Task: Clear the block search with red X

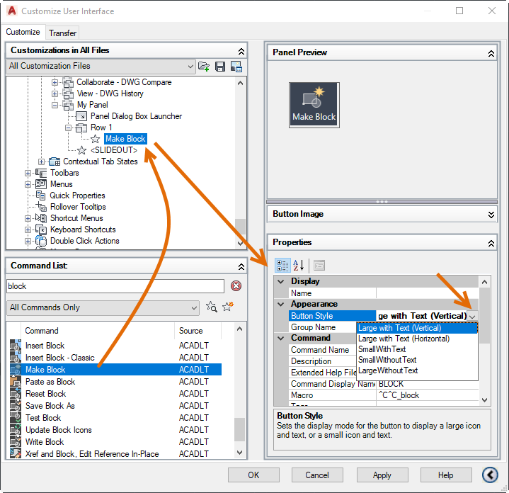Action: [236, 285]
